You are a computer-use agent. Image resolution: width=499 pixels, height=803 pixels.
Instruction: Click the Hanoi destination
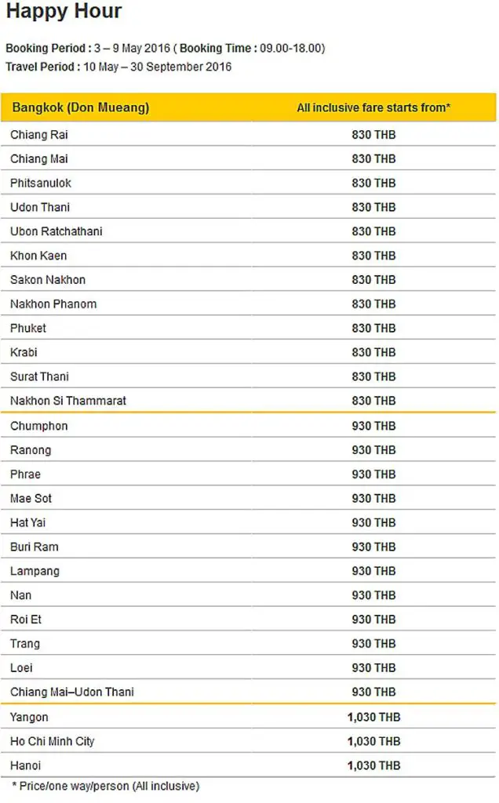tap(26, 765)
